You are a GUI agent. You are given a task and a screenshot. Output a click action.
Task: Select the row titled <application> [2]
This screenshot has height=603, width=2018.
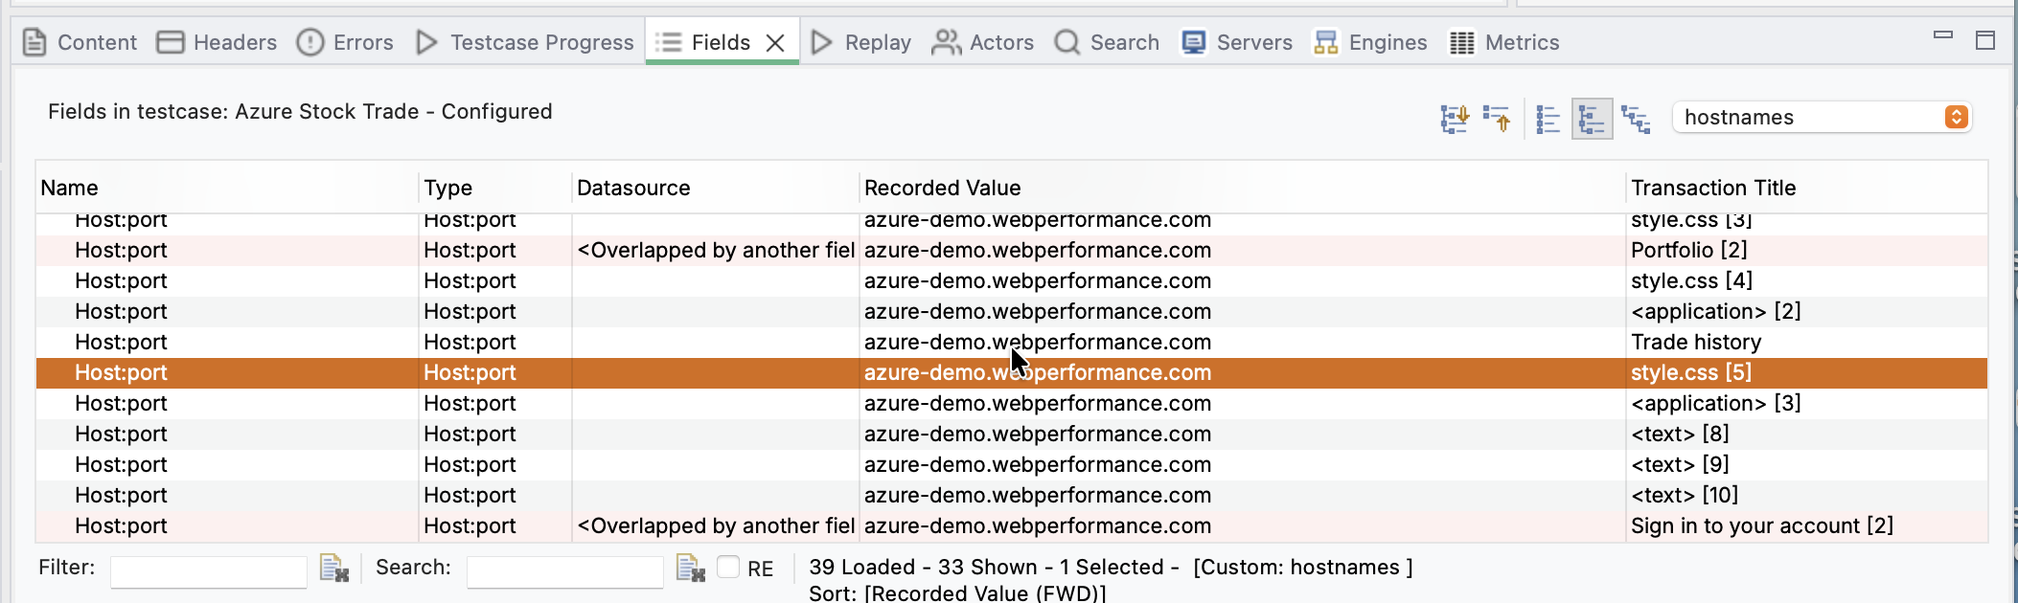1012,311
